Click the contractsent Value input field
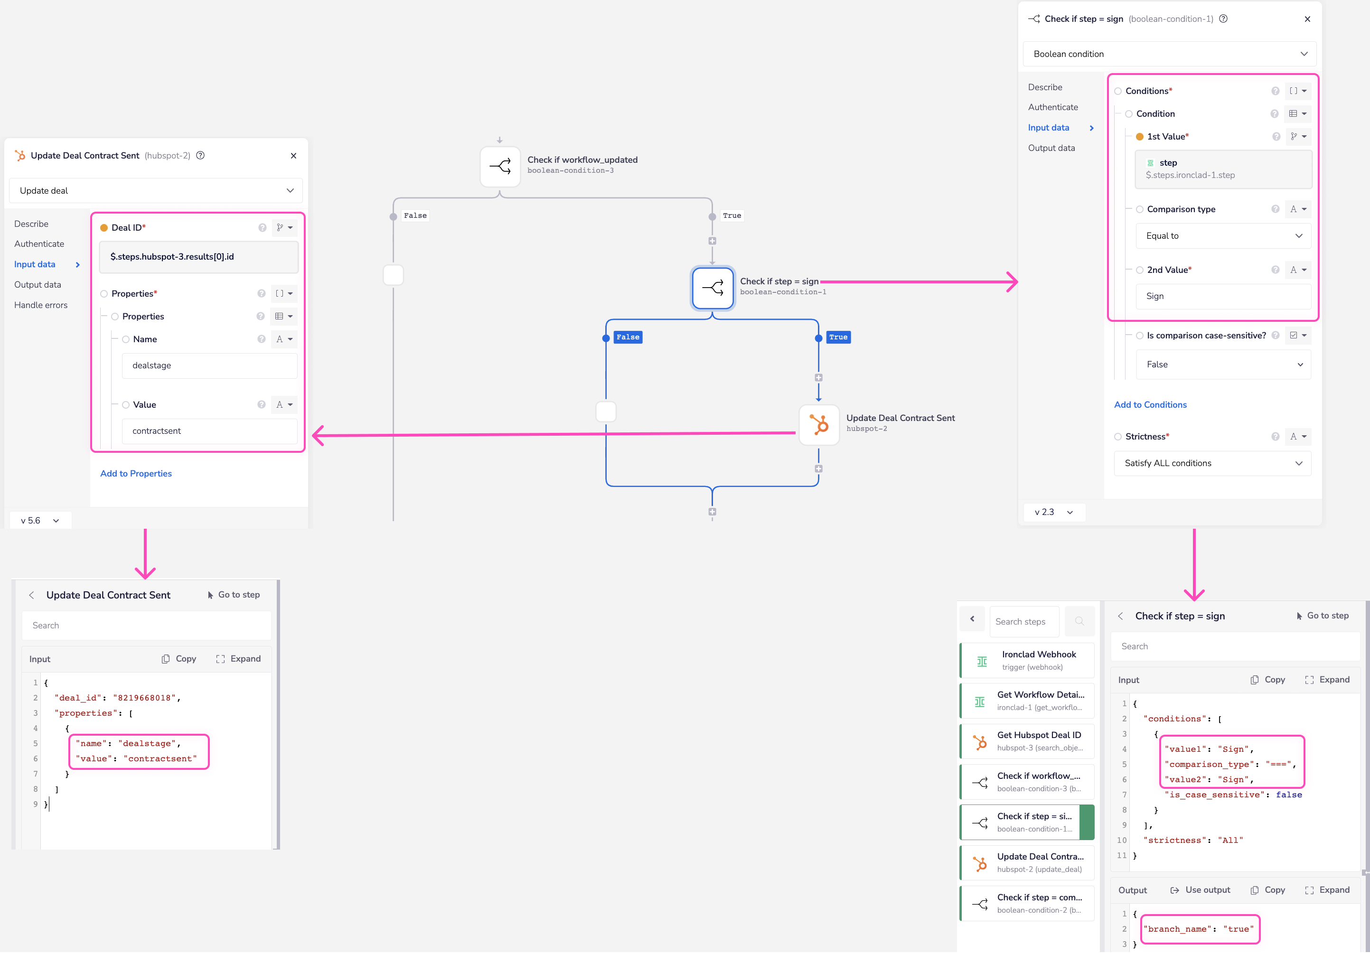Image resolution: width=1370 pixels, height=954 pixels. tap(209, 431)
